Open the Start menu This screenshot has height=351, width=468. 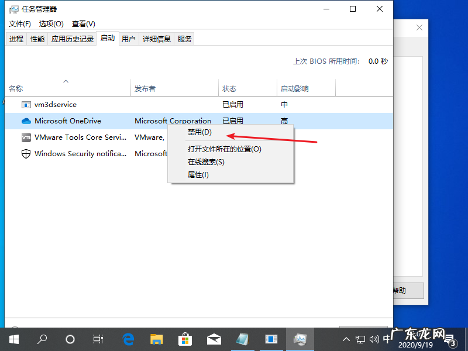tap(14, 339)
